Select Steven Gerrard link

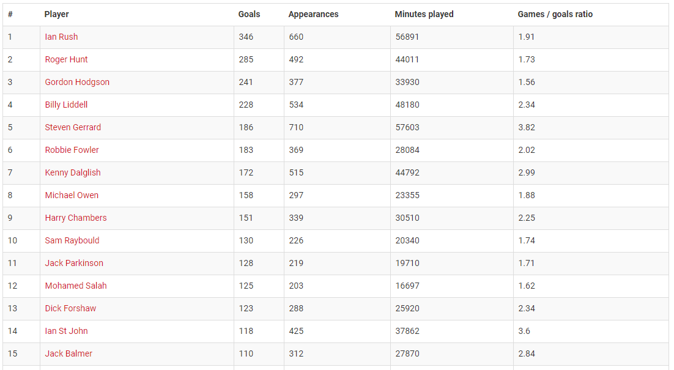pos(73,128)
